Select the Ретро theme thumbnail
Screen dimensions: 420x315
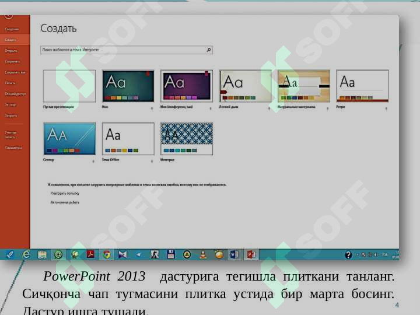tap(362, 86)
